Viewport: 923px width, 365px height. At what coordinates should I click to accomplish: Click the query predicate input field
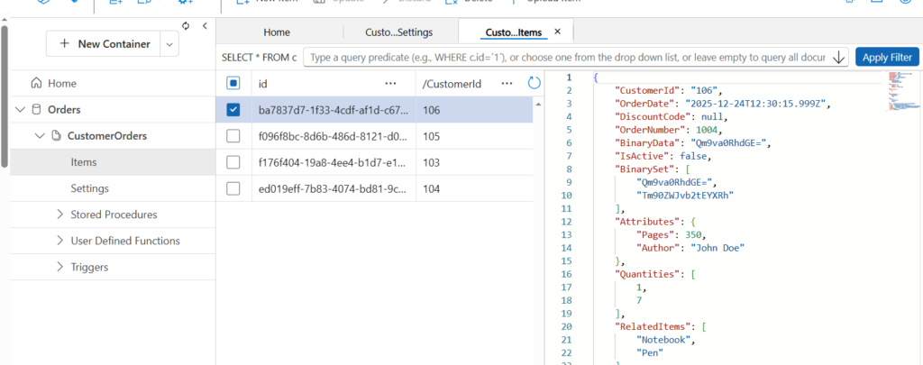(x=566, y=57)
